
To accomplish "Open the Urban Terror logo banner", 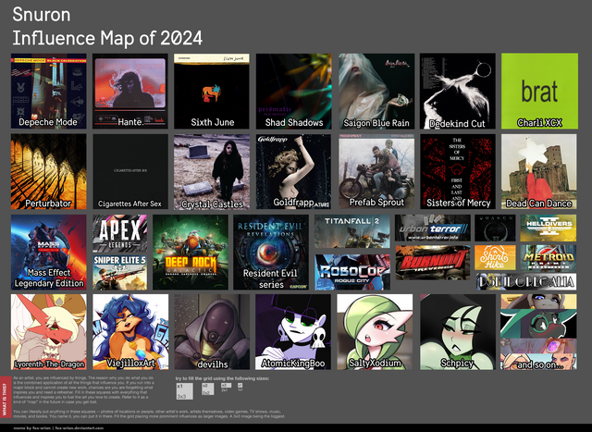I will 433,228.
